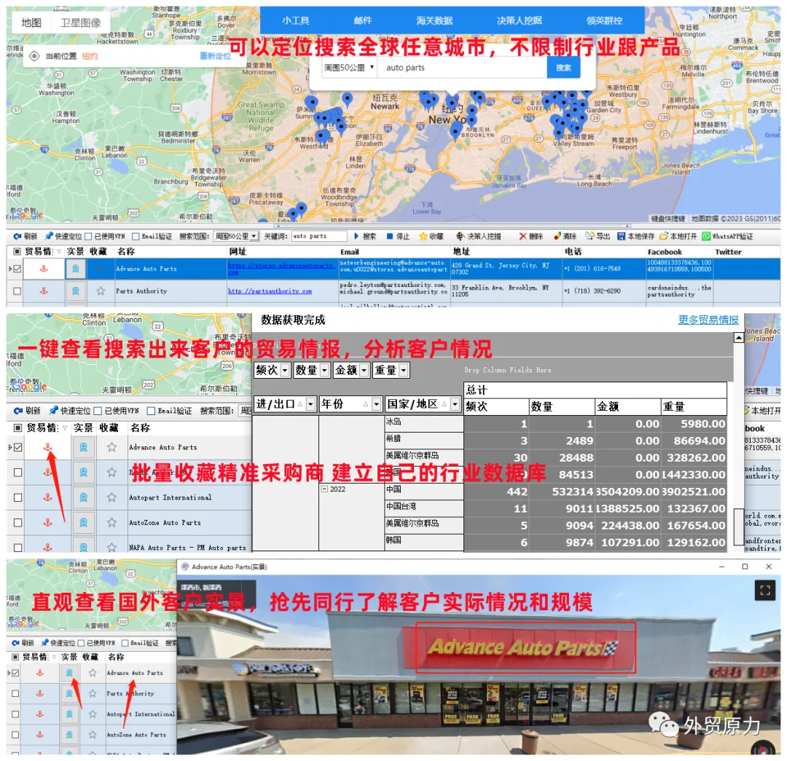Click 更多贸易情报 link
The width and height of the screenshot is (787, 761).
click(708, 320)
